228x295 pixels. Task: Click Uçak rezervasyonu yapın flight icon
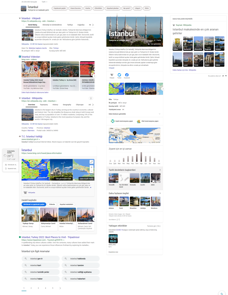click(112, 121)
